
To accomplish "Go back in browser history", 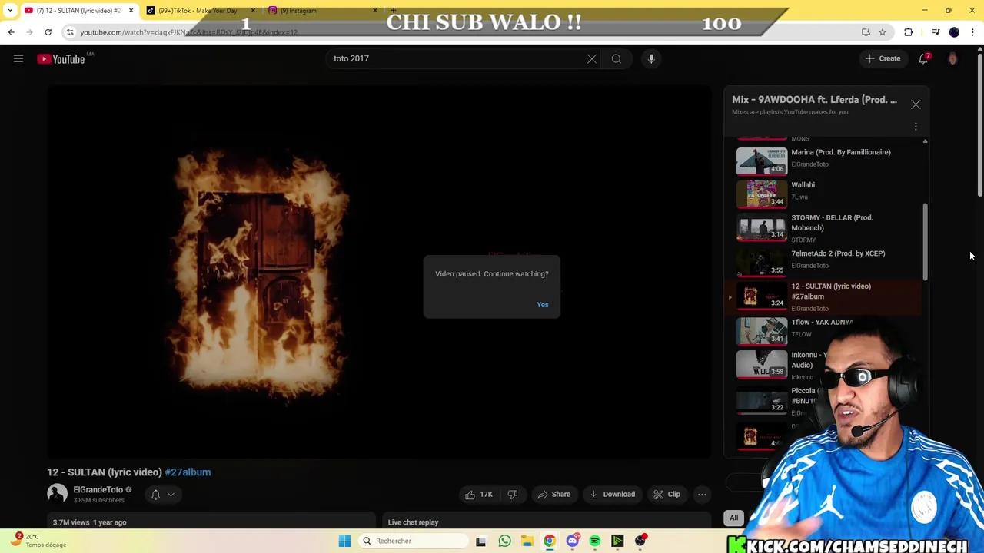I will click(12, 32).
